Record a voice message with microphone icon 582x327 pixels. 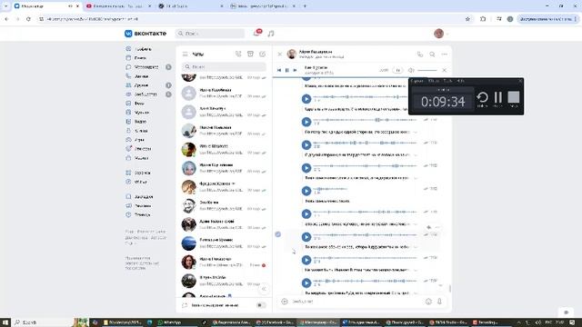pos(440,302)
